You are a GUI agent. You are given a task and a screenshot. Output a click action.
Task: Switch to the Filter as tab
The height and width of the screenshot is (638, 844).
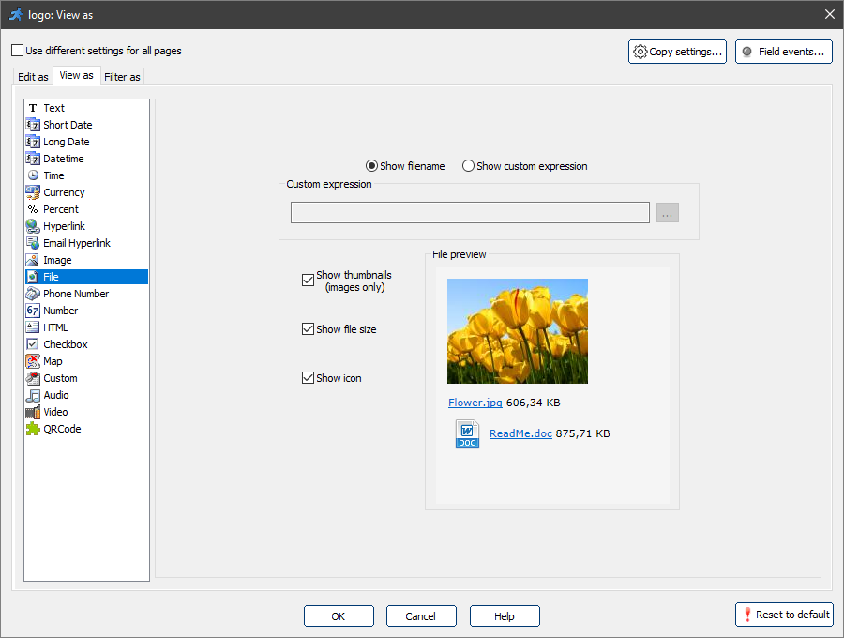tap(122, 76)
